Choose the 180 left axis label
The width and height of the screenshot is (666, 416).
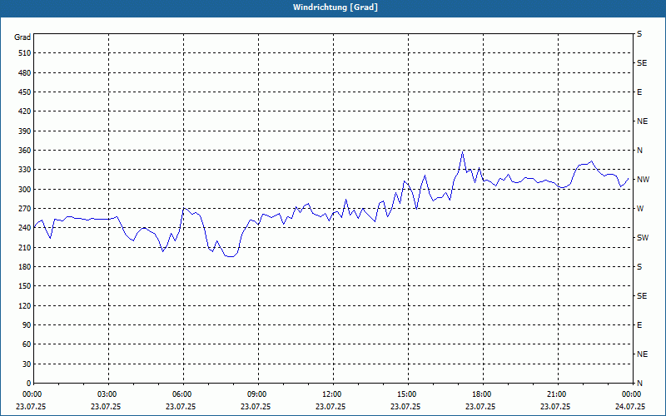25,266
